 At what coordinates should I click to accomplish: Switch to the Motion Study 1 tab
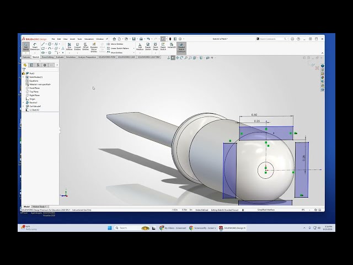tap(39, 206)
